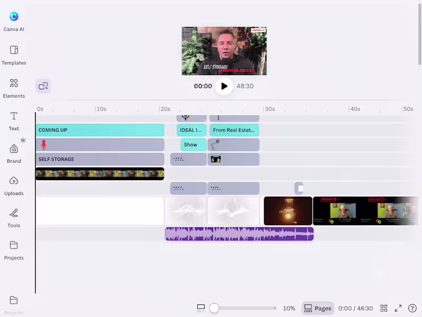Click the 10% zoom level value

[289, 308]
